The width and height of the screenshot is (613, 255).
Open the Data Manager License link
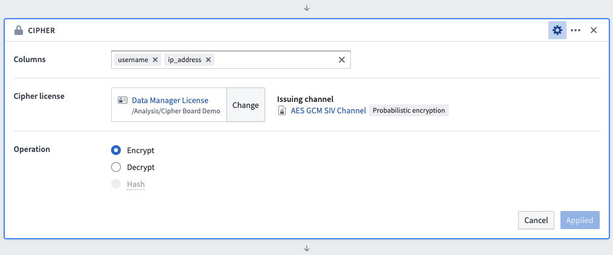(170, 100)
